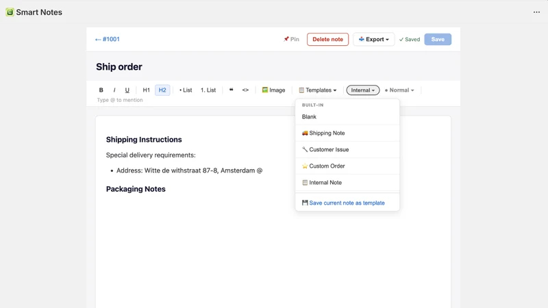Insert a numbered list

pyautogui.click(x=208, y=90)
